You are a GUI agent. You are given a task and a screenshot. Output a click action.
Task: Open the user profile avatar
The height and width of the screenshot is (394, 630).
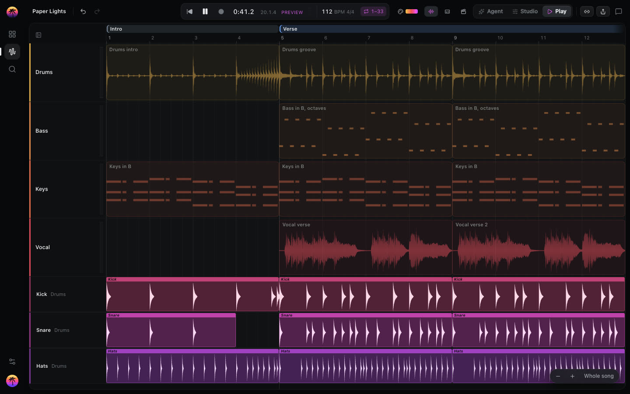pyautogui.click(x=12, y=381)
